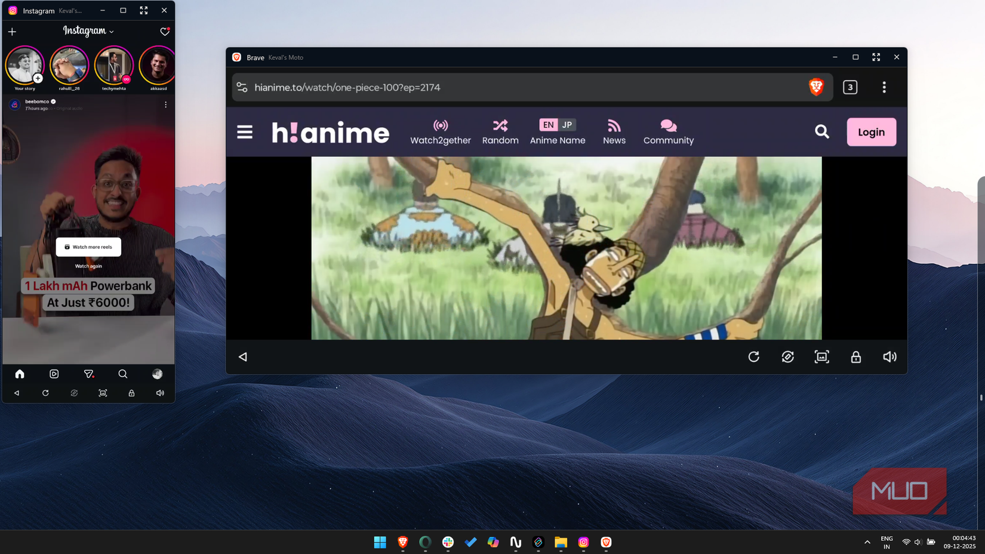Open the Brave tab counter showing 3
The height and width of the screenshot is (554, 985).
[x=850, y=87]
